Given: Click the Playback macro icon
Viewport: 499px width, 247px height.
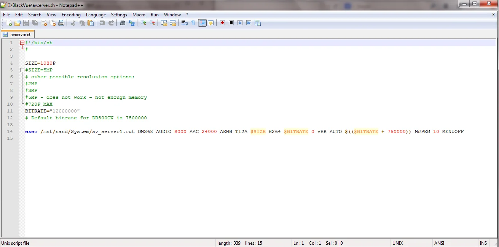Looking at the screenshot, I should pos(240,23).
